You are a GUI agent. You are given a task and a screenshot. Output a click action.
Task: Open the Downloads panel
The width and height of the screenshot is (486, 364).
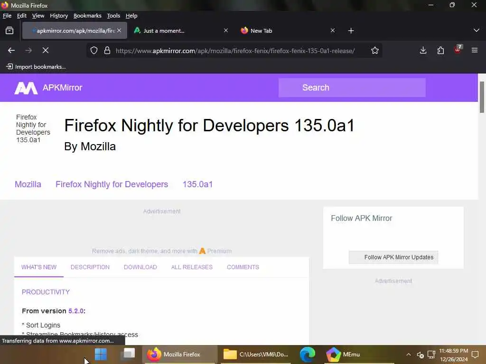[423, 50]
